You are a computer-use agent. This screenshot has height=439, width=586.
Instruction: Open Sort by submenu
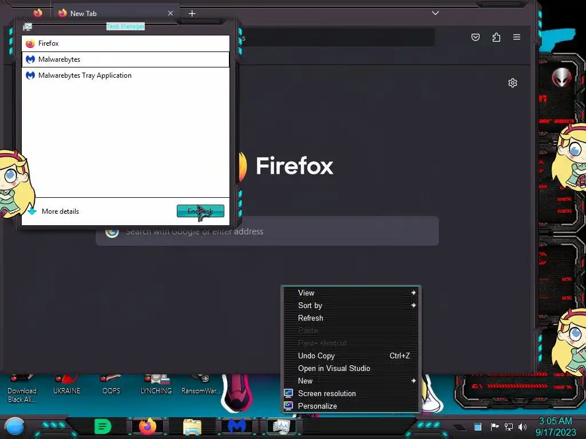tap(351, 305)
